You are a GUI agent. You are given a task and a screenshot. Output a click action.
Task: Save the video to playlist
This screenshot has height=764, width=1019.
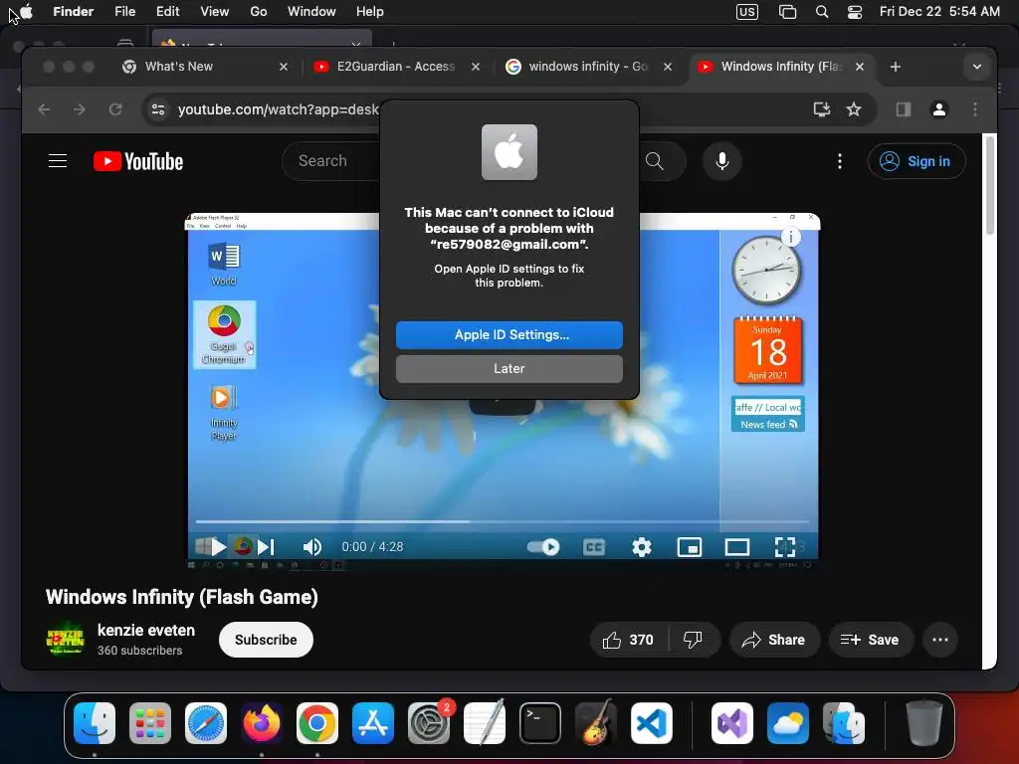click(x=870, y=640)
